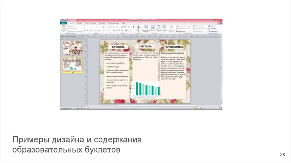Open the Макет страницы ribbon tab
The image size is (291, 163).
coord(90,23)
